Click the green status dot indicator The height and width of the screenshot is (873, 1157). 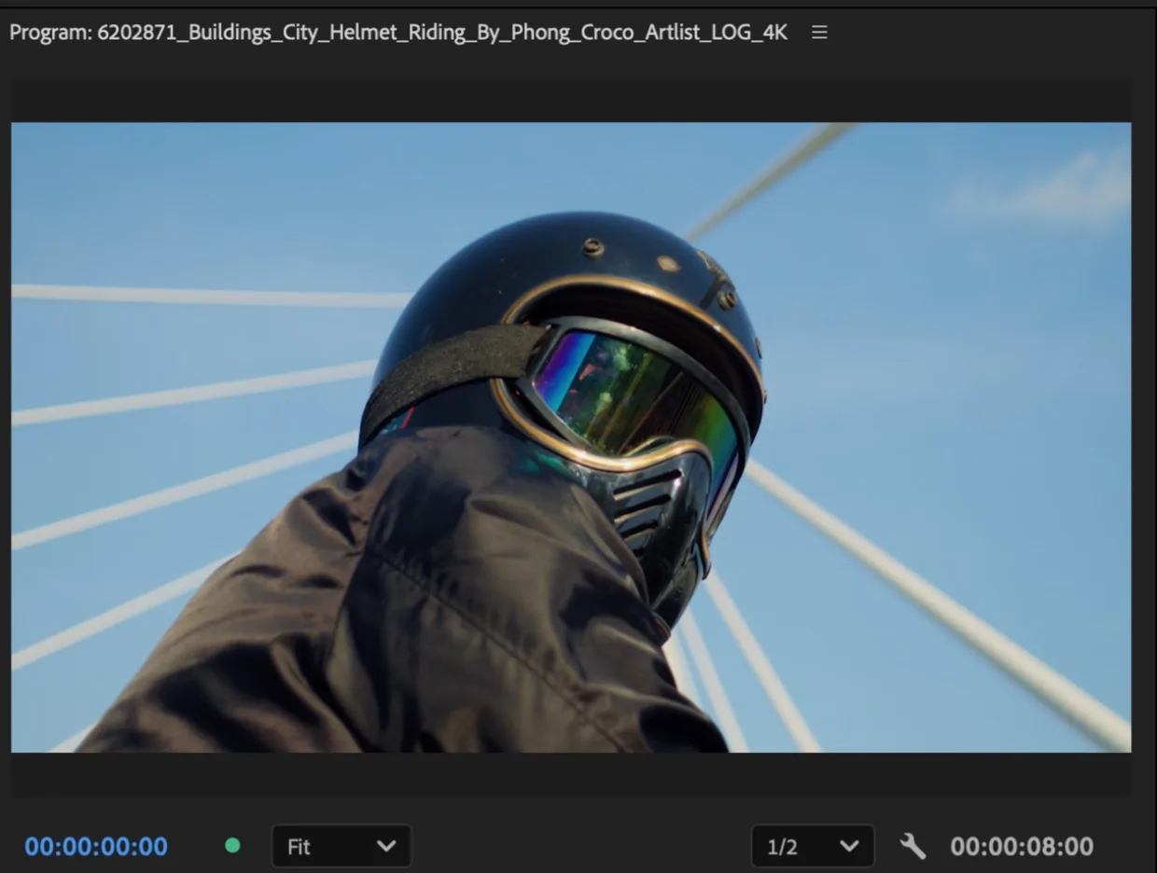[232, 846]
